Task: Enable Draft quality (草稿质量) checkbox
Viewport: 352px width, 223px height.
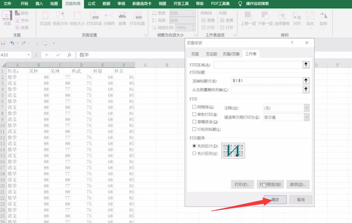Action: tap(194, 122)
